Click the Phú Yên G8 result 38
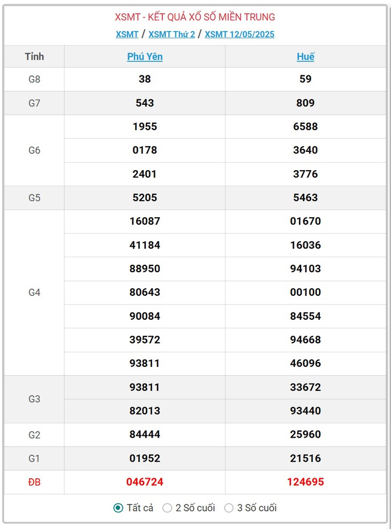Viewport: 391px width, 529px height. pyautogui.click(x=145, y=79)
